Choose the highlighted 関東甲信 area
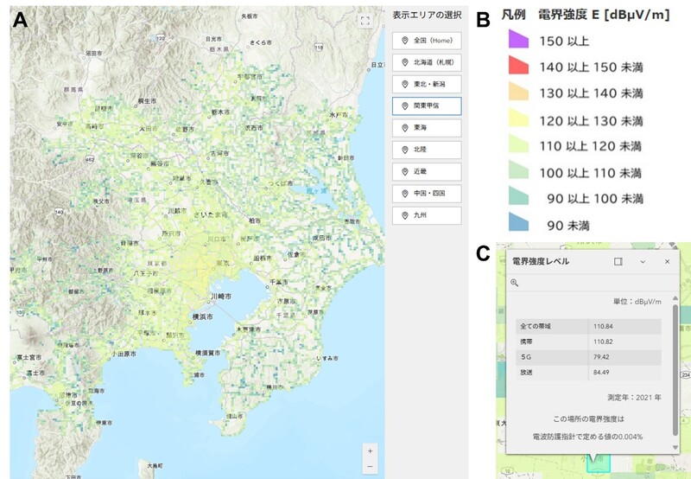 pos(427,106)
